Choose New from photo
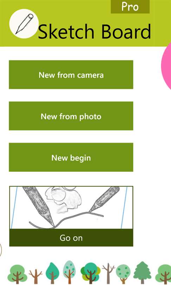The width and height of the screenshot is (171, 285). 71,116
